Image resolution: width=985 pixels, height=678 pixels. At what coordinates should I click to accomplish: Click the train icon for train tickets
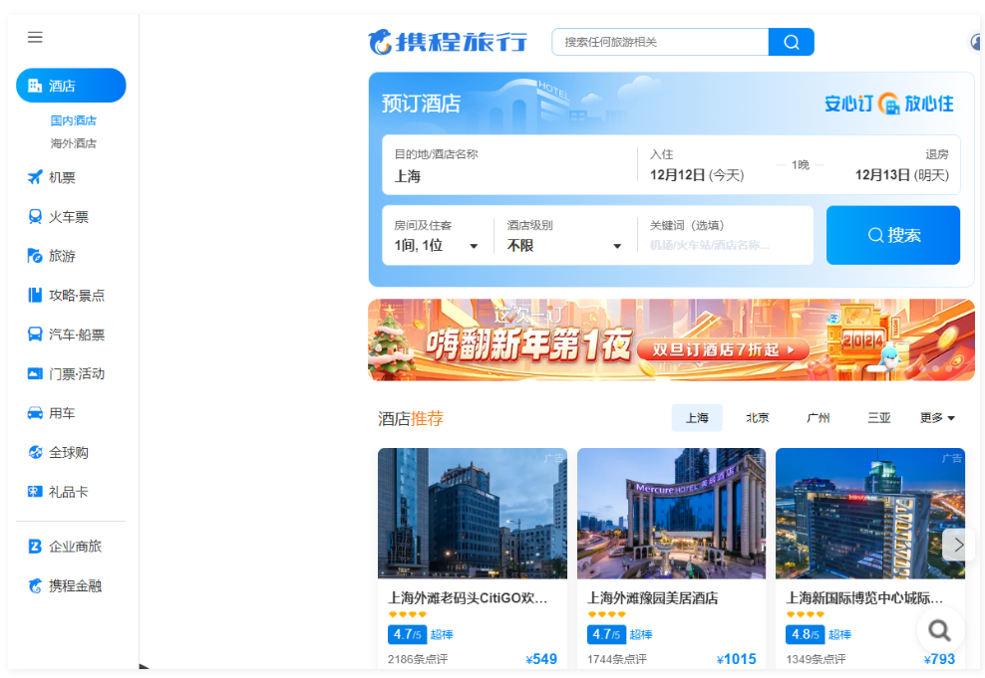click(35, 217)
